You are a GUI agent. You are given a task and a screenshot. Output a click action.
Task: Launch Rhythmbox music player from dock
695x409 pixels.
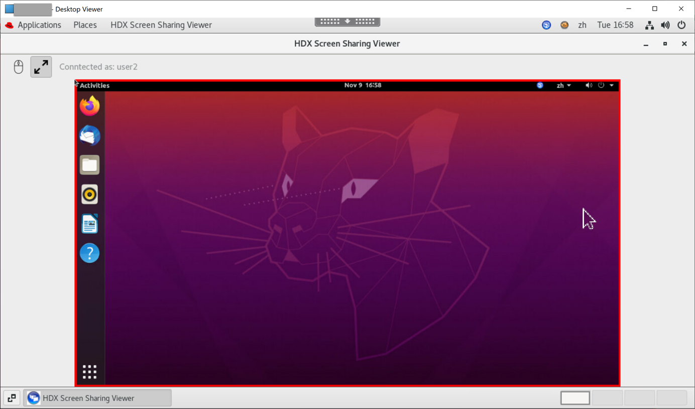(x=89, y=194)
